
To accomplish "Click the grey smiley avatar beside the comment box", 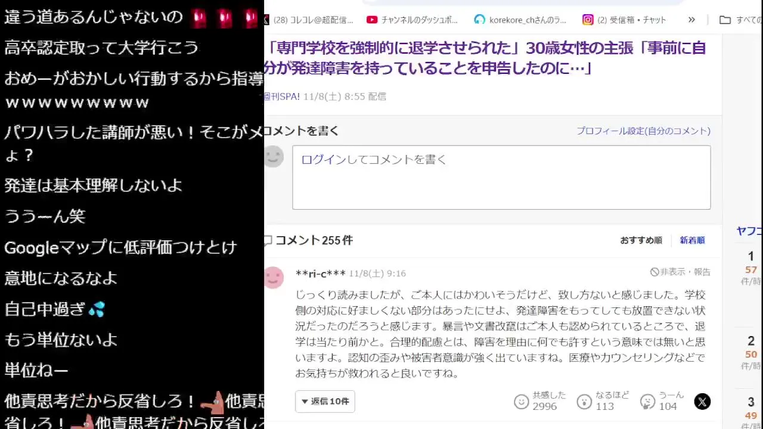I will point(274,157).
